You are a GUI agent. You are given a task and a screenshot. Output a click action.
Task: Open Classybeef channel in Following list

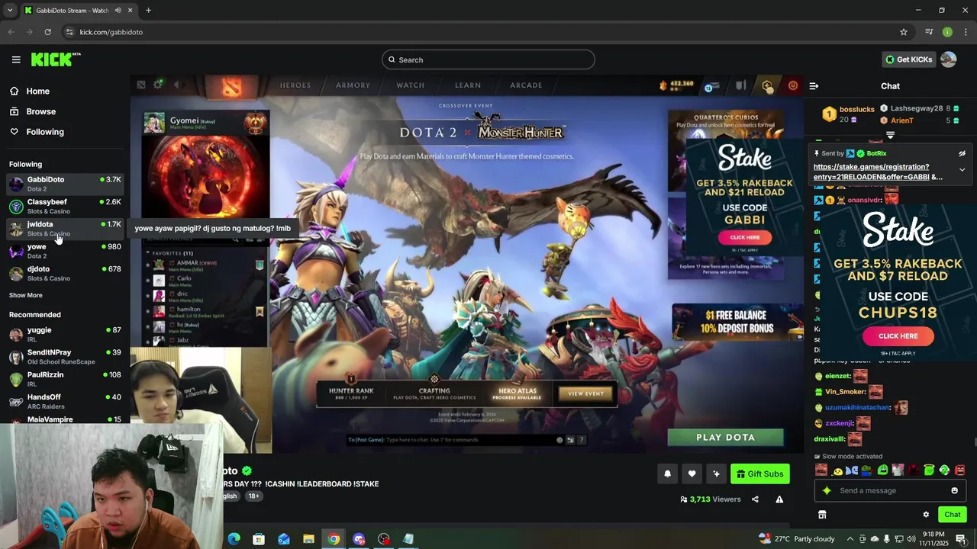coord(65,206)
